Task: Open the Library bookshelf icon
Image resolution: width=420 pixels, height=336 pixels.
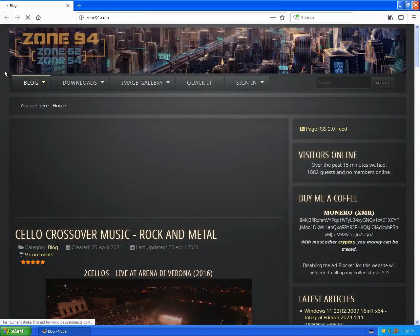Action: coord(390,17)
